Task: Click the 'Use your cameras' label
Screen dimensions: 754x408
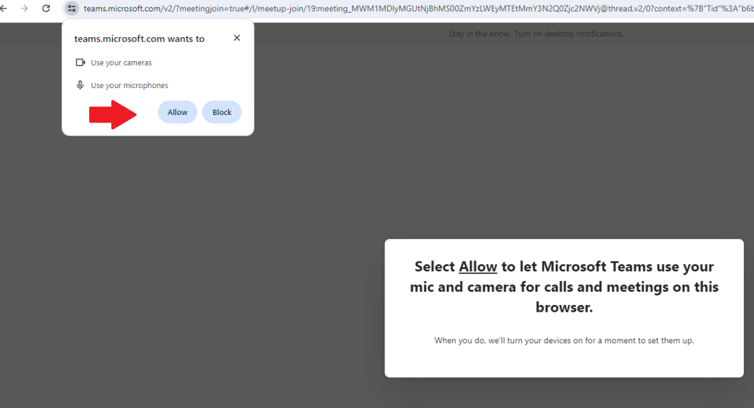Action: (x=121, y=63)
